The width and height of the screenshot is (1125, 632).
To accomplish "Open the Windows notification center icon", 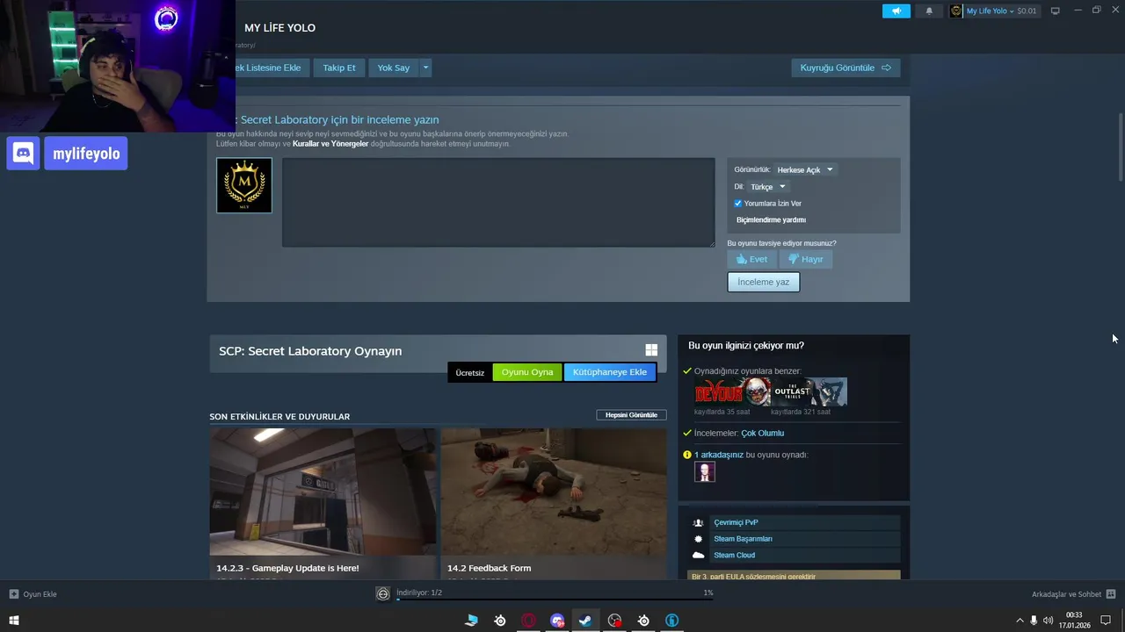I will click(1106, 621).
